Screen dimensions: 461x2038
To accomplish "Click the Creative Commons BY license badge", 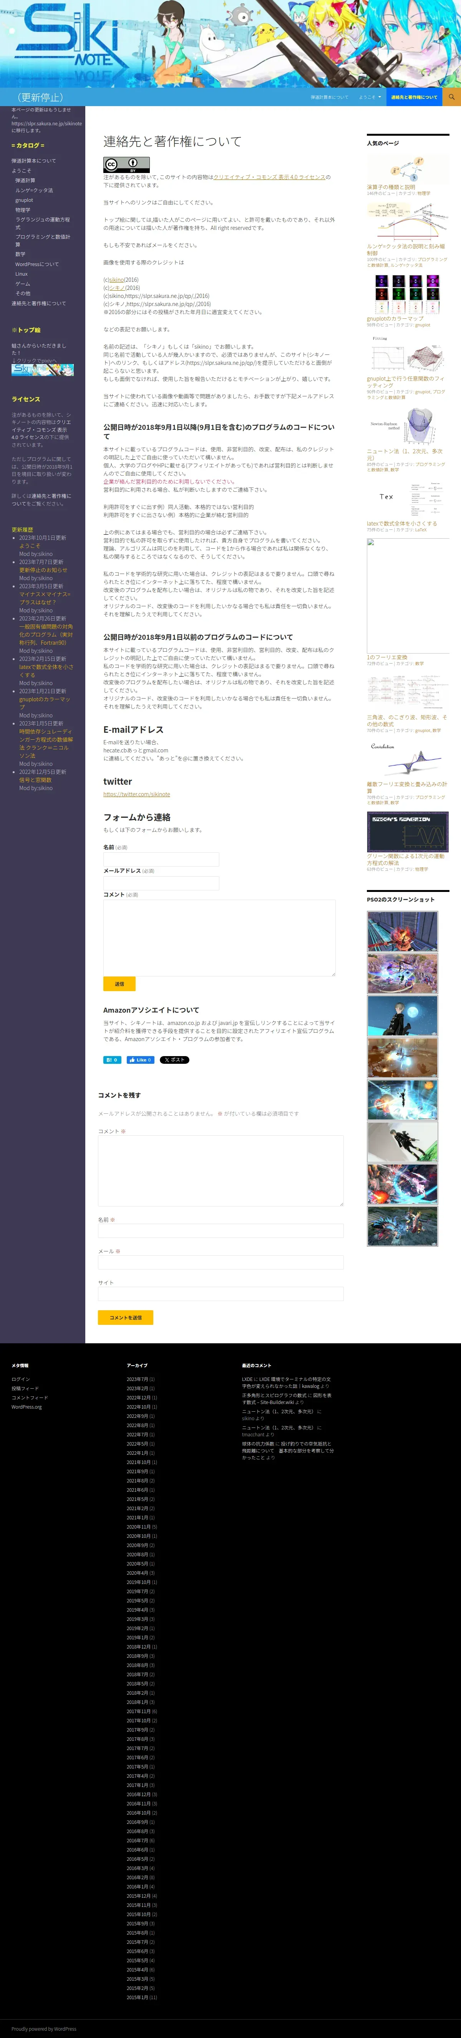I will tap(126, 165).
